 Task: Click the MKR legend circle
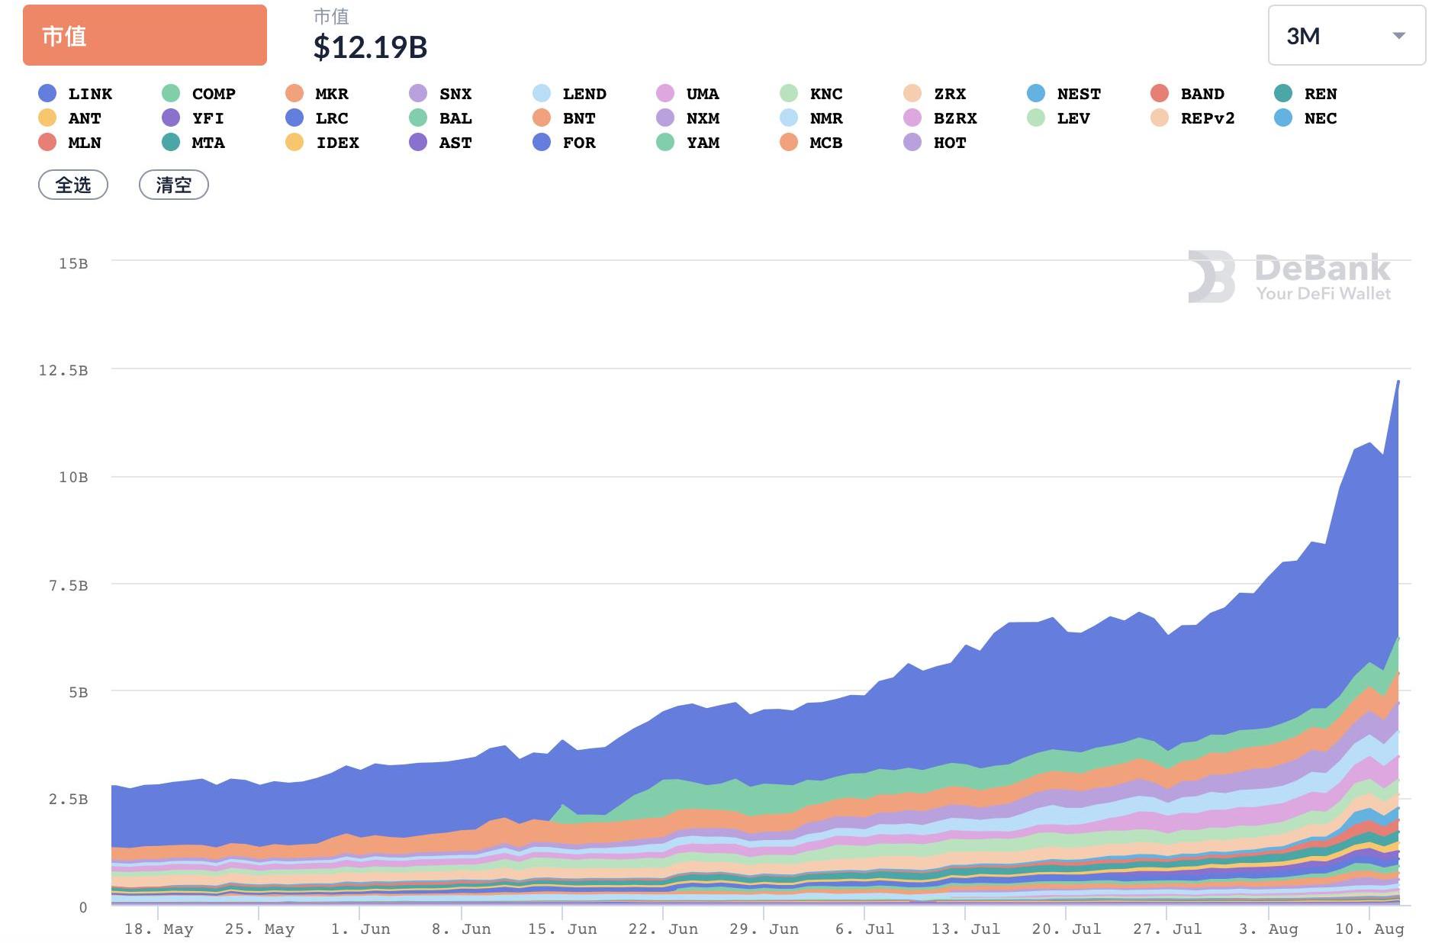click(x=294, y=94)
